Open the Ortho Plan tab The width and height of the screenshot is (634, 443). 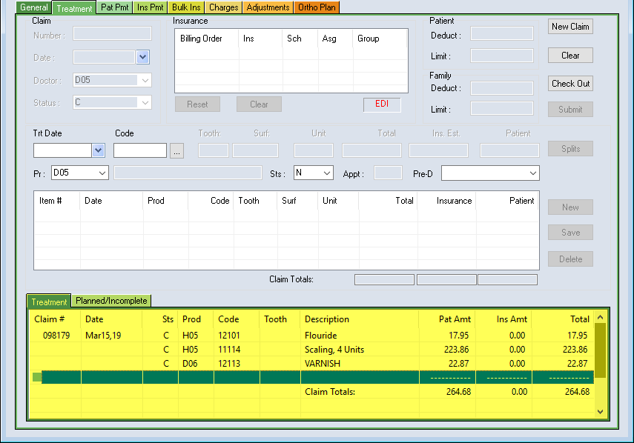[x=317, y=7]
